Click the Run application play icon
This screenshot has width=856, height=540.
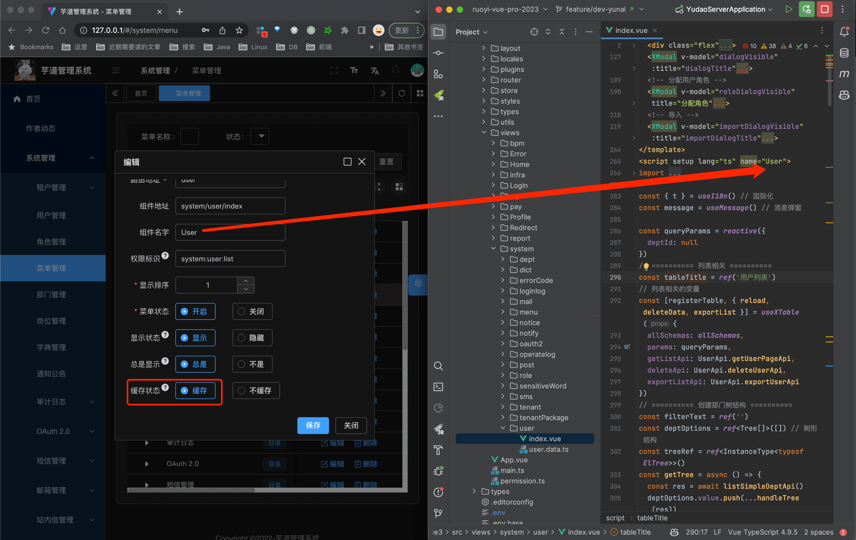pyautogui.click(x=788, y=9)
